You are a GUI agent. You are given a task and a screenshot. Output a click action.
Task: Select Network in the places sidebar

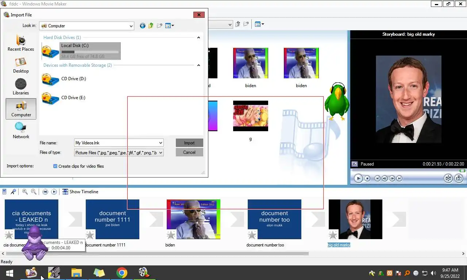click(21, 131)
